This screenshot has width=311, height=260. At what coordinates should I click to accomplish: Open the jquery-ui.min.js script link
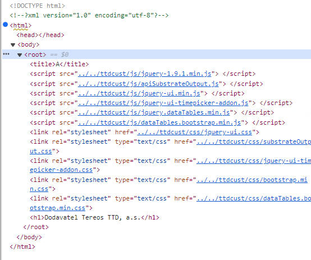coord(139,93)
